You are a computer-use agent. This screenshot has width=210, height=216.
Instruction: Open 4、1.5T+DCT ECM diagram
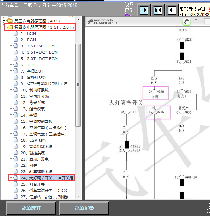[x=39, y=52]
